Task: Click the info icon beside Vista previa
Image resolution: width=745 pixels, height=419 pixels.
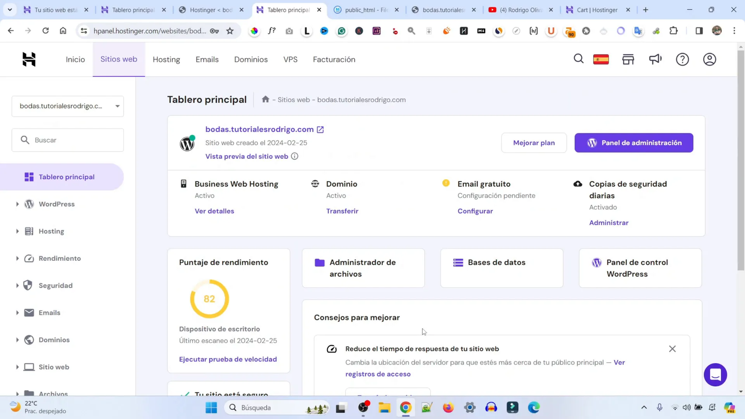Action: (295, 156)
